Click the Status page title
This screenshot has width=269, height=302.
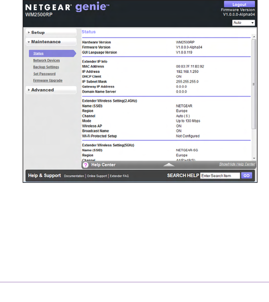[x=89, y=32]
